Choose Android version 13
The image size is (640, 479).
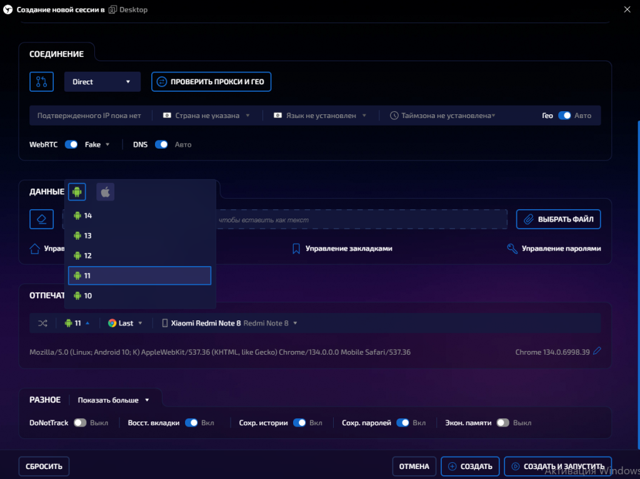tap(139, 235)
